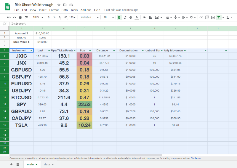Open horizontal align dropdown
The width and height of the screenshot is (237, 168).
click(169, 17)
